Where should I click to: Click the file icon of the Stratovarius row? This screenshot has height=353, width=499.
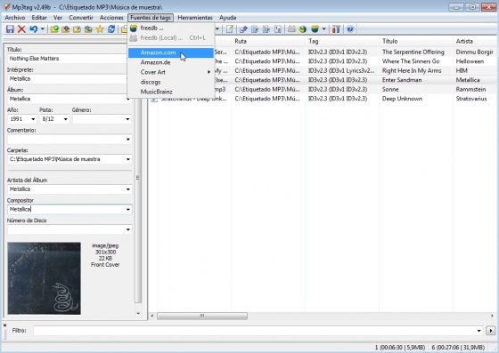click(x=154, y=99)
